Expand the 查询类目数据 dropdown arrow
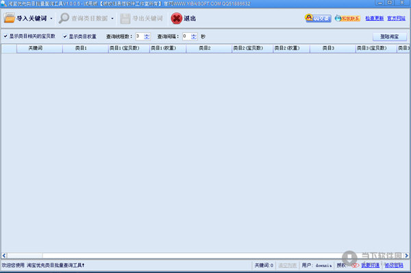Screen dimensions: 411x273 (112, 19)
